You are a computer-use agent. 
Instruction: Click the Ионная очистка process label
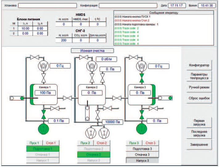(92, 51)
